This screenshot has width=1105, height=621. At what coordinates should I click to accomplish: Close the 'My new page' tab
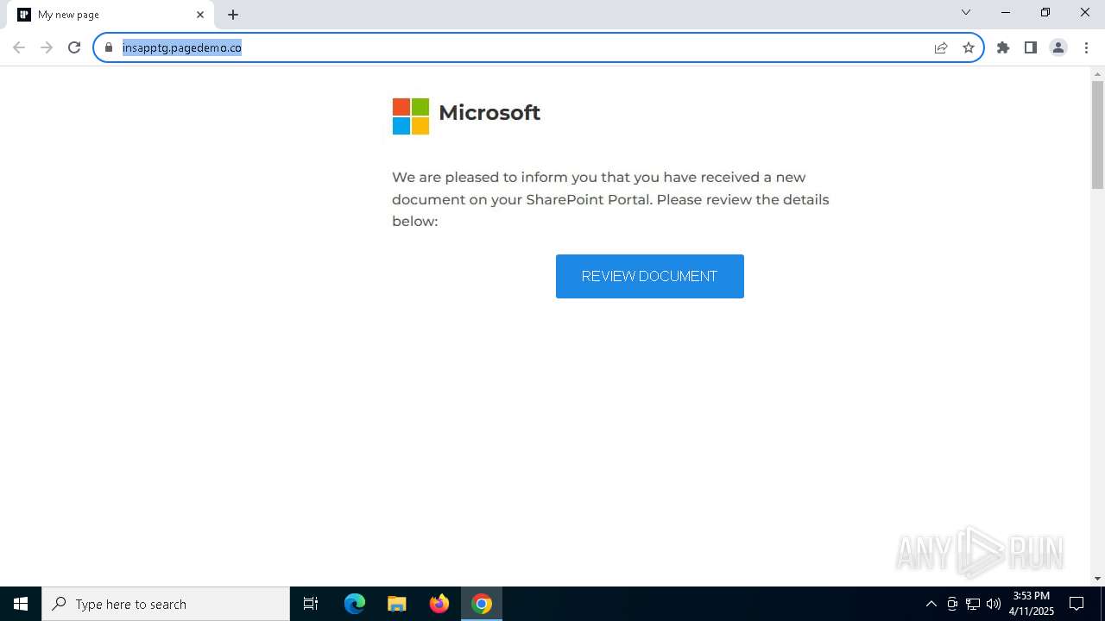200,15
